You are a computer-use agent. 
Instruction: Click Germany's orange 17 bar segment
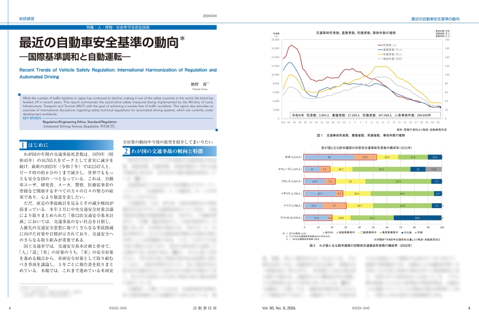pos(334,206)
